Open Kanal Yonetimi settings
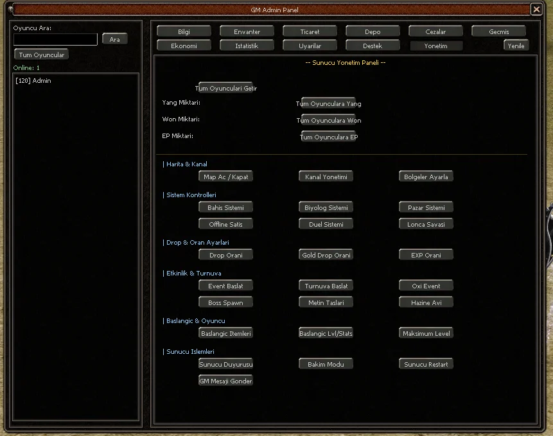Viewport: 553px width, 436px height. [326, 177]
